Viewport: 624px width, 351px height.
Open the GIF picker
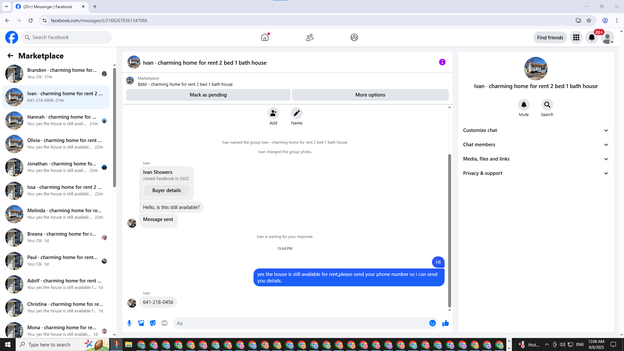click(164, 323)
